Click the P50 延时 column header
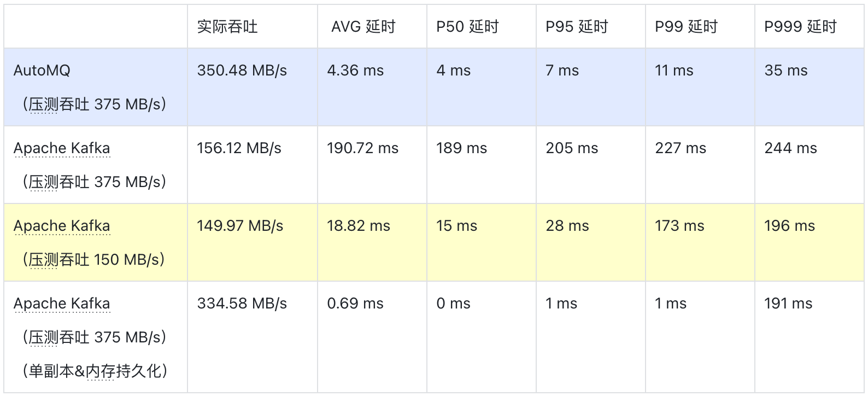 [467, 27]
